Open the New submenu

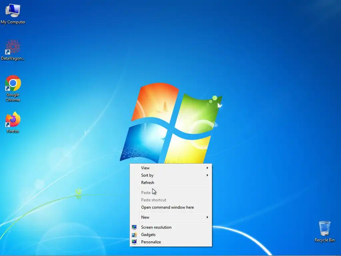coord(171,217)
